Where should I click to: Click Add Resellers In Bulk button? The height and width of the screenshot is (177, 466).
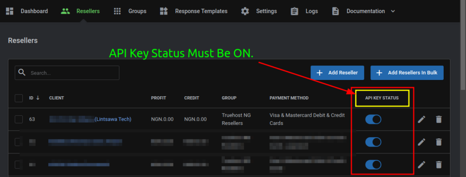coord(407,73)
